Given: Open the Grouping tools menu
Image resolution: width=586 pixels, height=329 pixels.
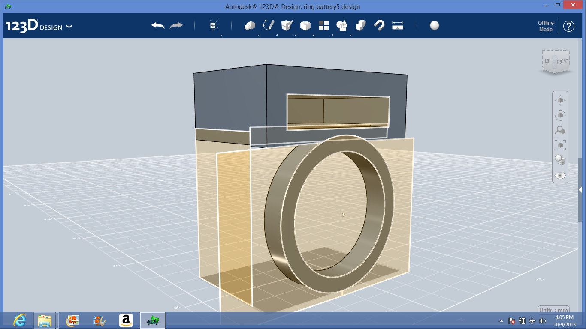Looking at the screenshot, I should (x=342, y=26).
